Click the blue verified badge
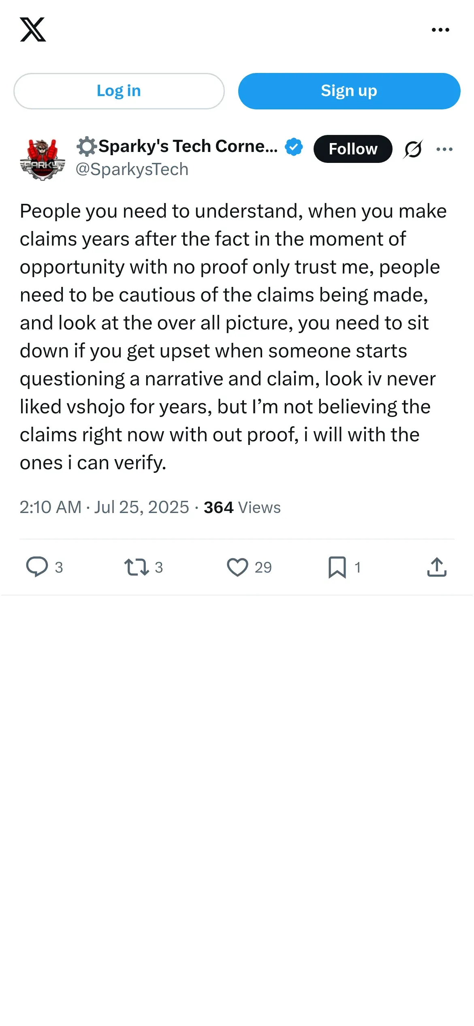 (294, 147)
